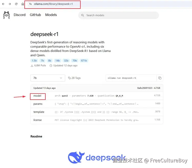Select the 8b size tag
This screenshot has height=168, width=192.
[x=50, y=61]
